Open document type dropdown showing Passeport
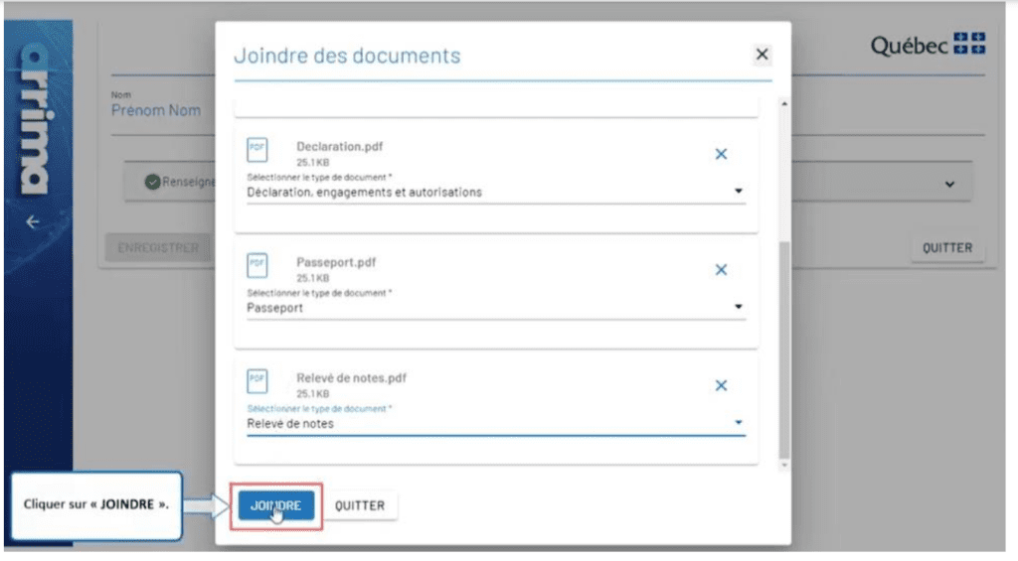 495,308
